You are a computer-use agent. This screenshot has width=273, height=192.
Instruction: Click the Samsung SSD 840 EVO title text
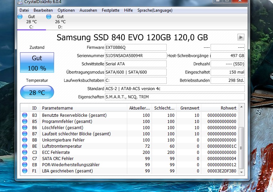pyautogui.click(x=132, y=37)
